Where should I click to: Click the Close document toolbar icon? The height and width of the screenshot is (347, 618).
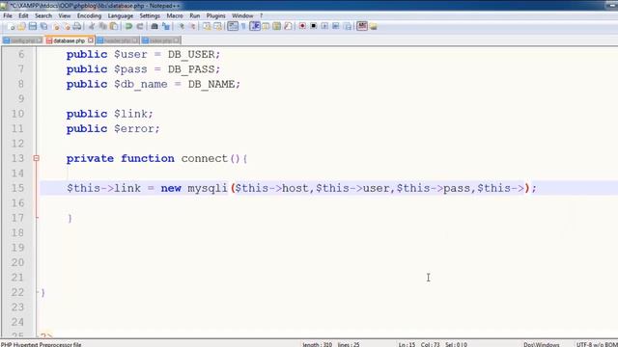point(56,26)
